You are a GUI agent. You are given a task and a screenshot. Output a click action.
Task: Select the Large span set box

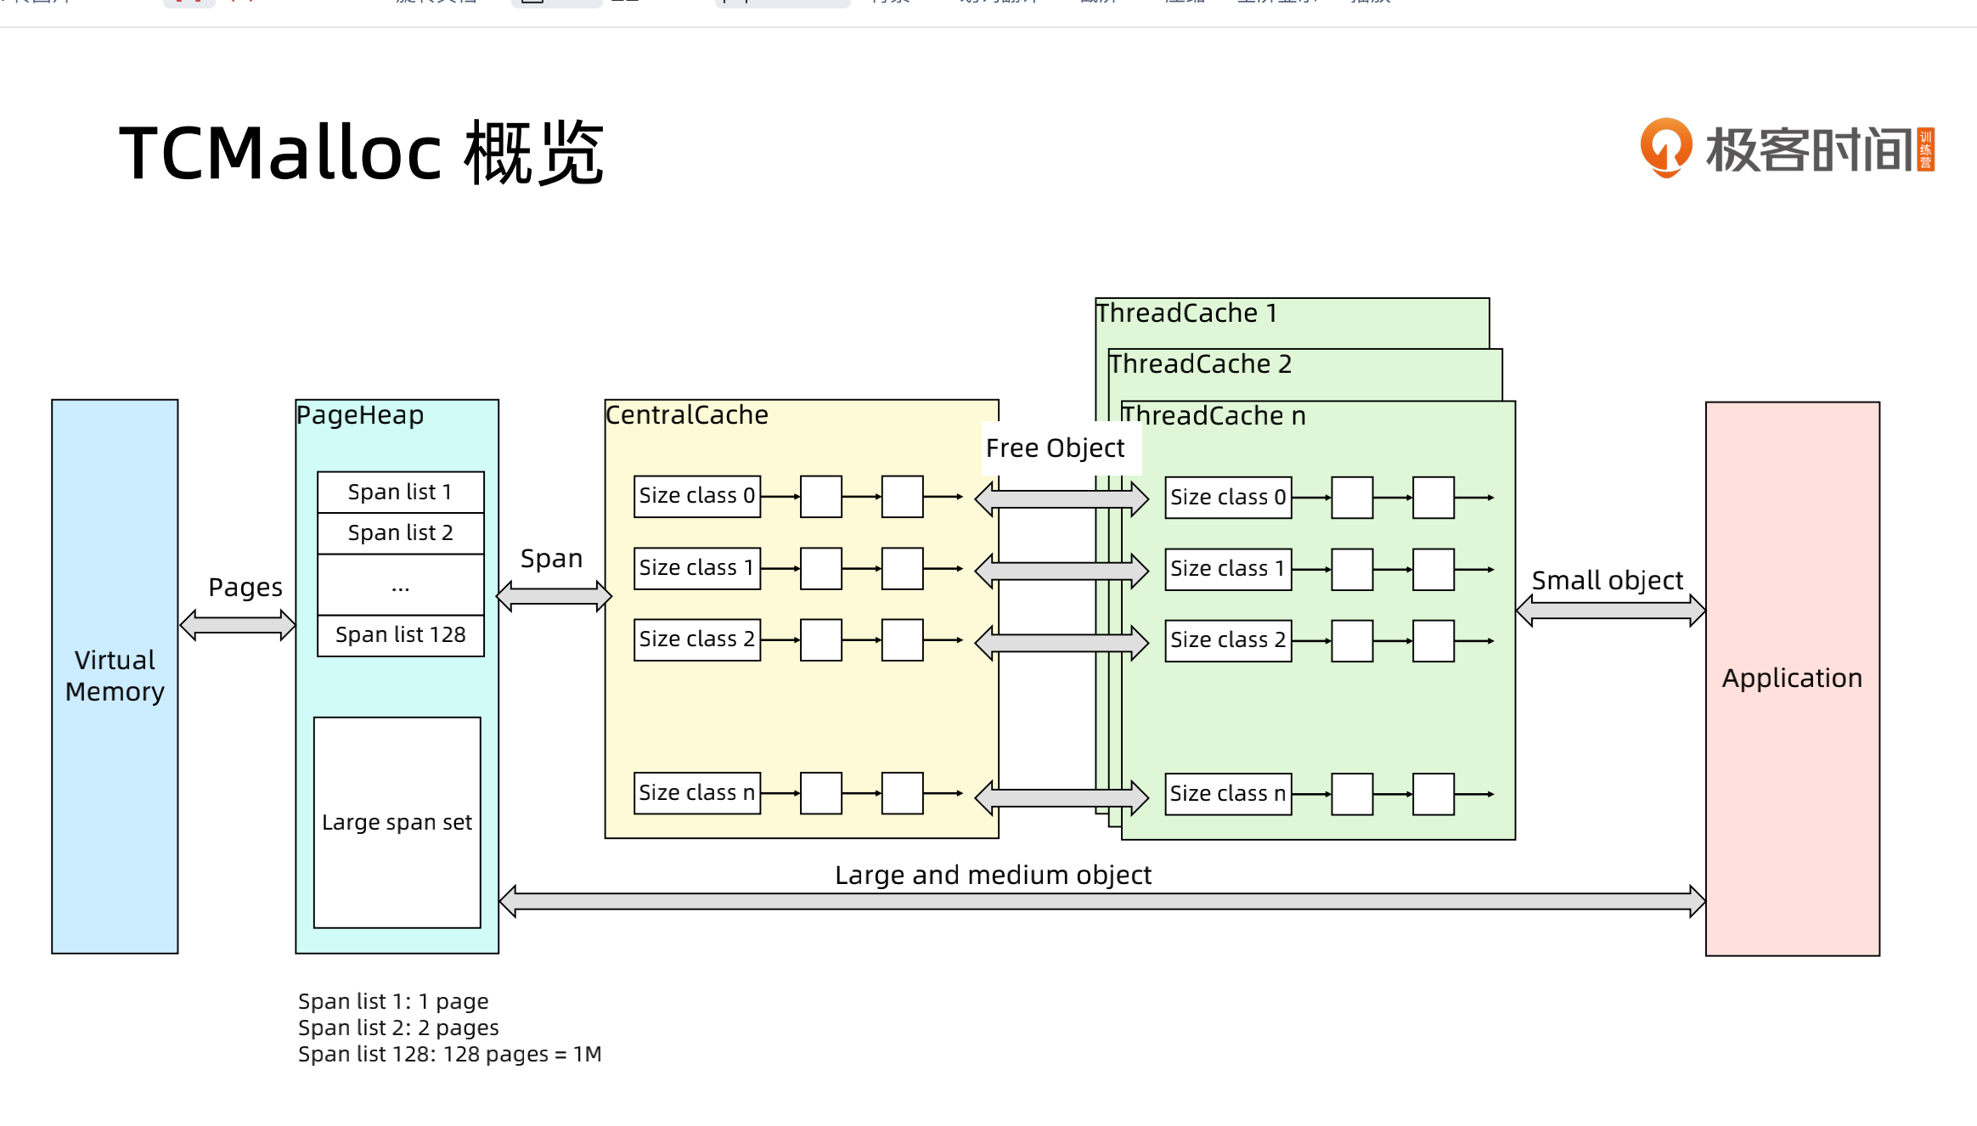tap(397, 822)
